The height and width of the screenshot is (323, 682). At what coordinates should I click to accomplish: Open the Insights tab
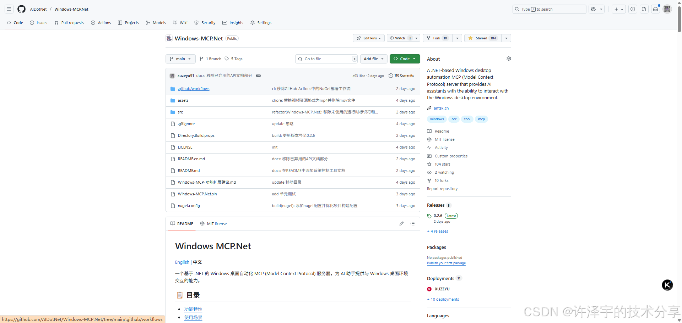coord(233,23)
